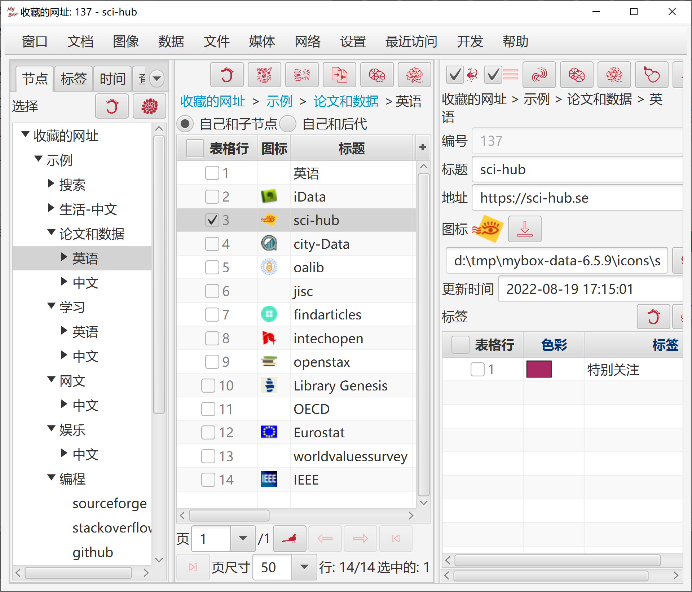Click the last page button near 页尺寸

pyautogui.click(x=193, y=567)
